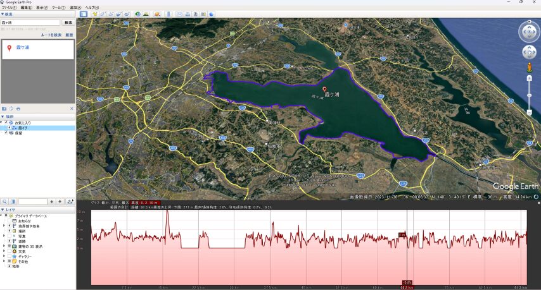
Task: Toggle the 写真 layer checkbox
Action: tap(10, 236)
